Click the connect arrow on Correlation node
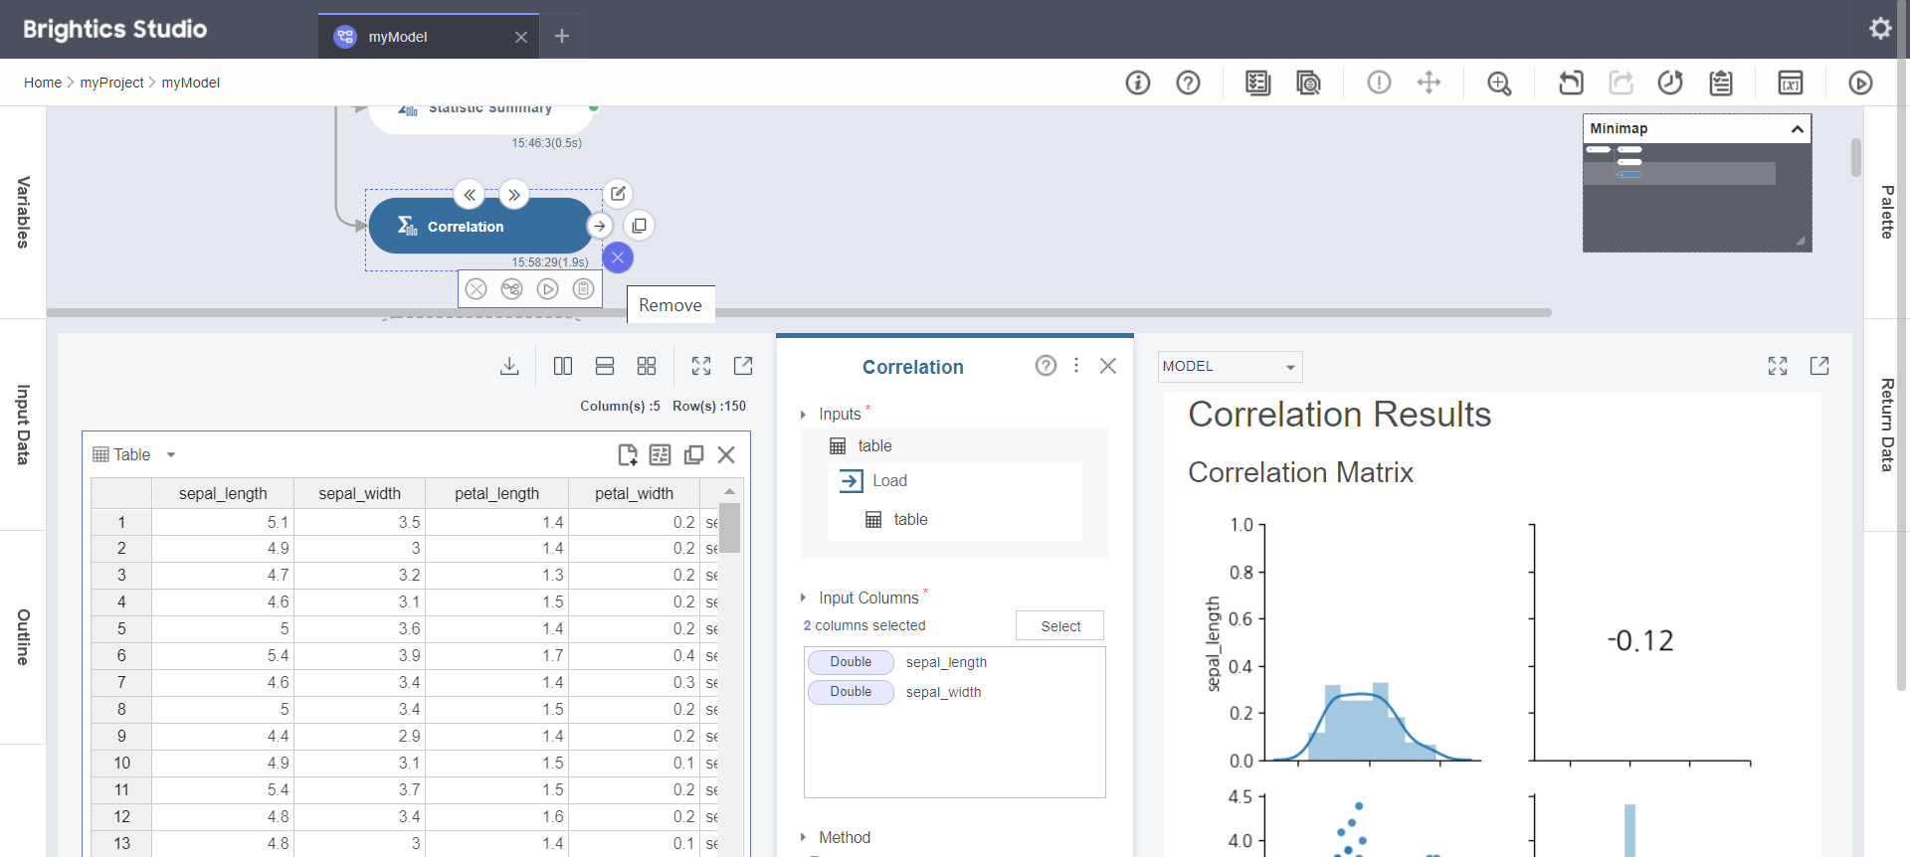 coord(599,226)
